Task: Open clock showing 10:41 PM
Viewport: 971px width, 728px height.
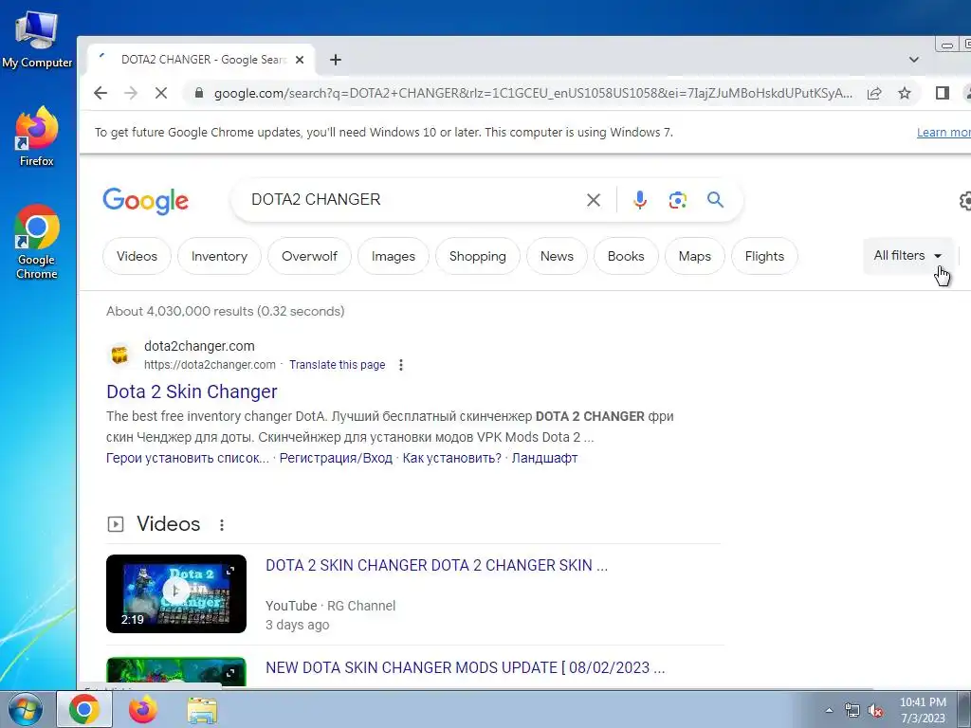Action: [x=923, y=710]
